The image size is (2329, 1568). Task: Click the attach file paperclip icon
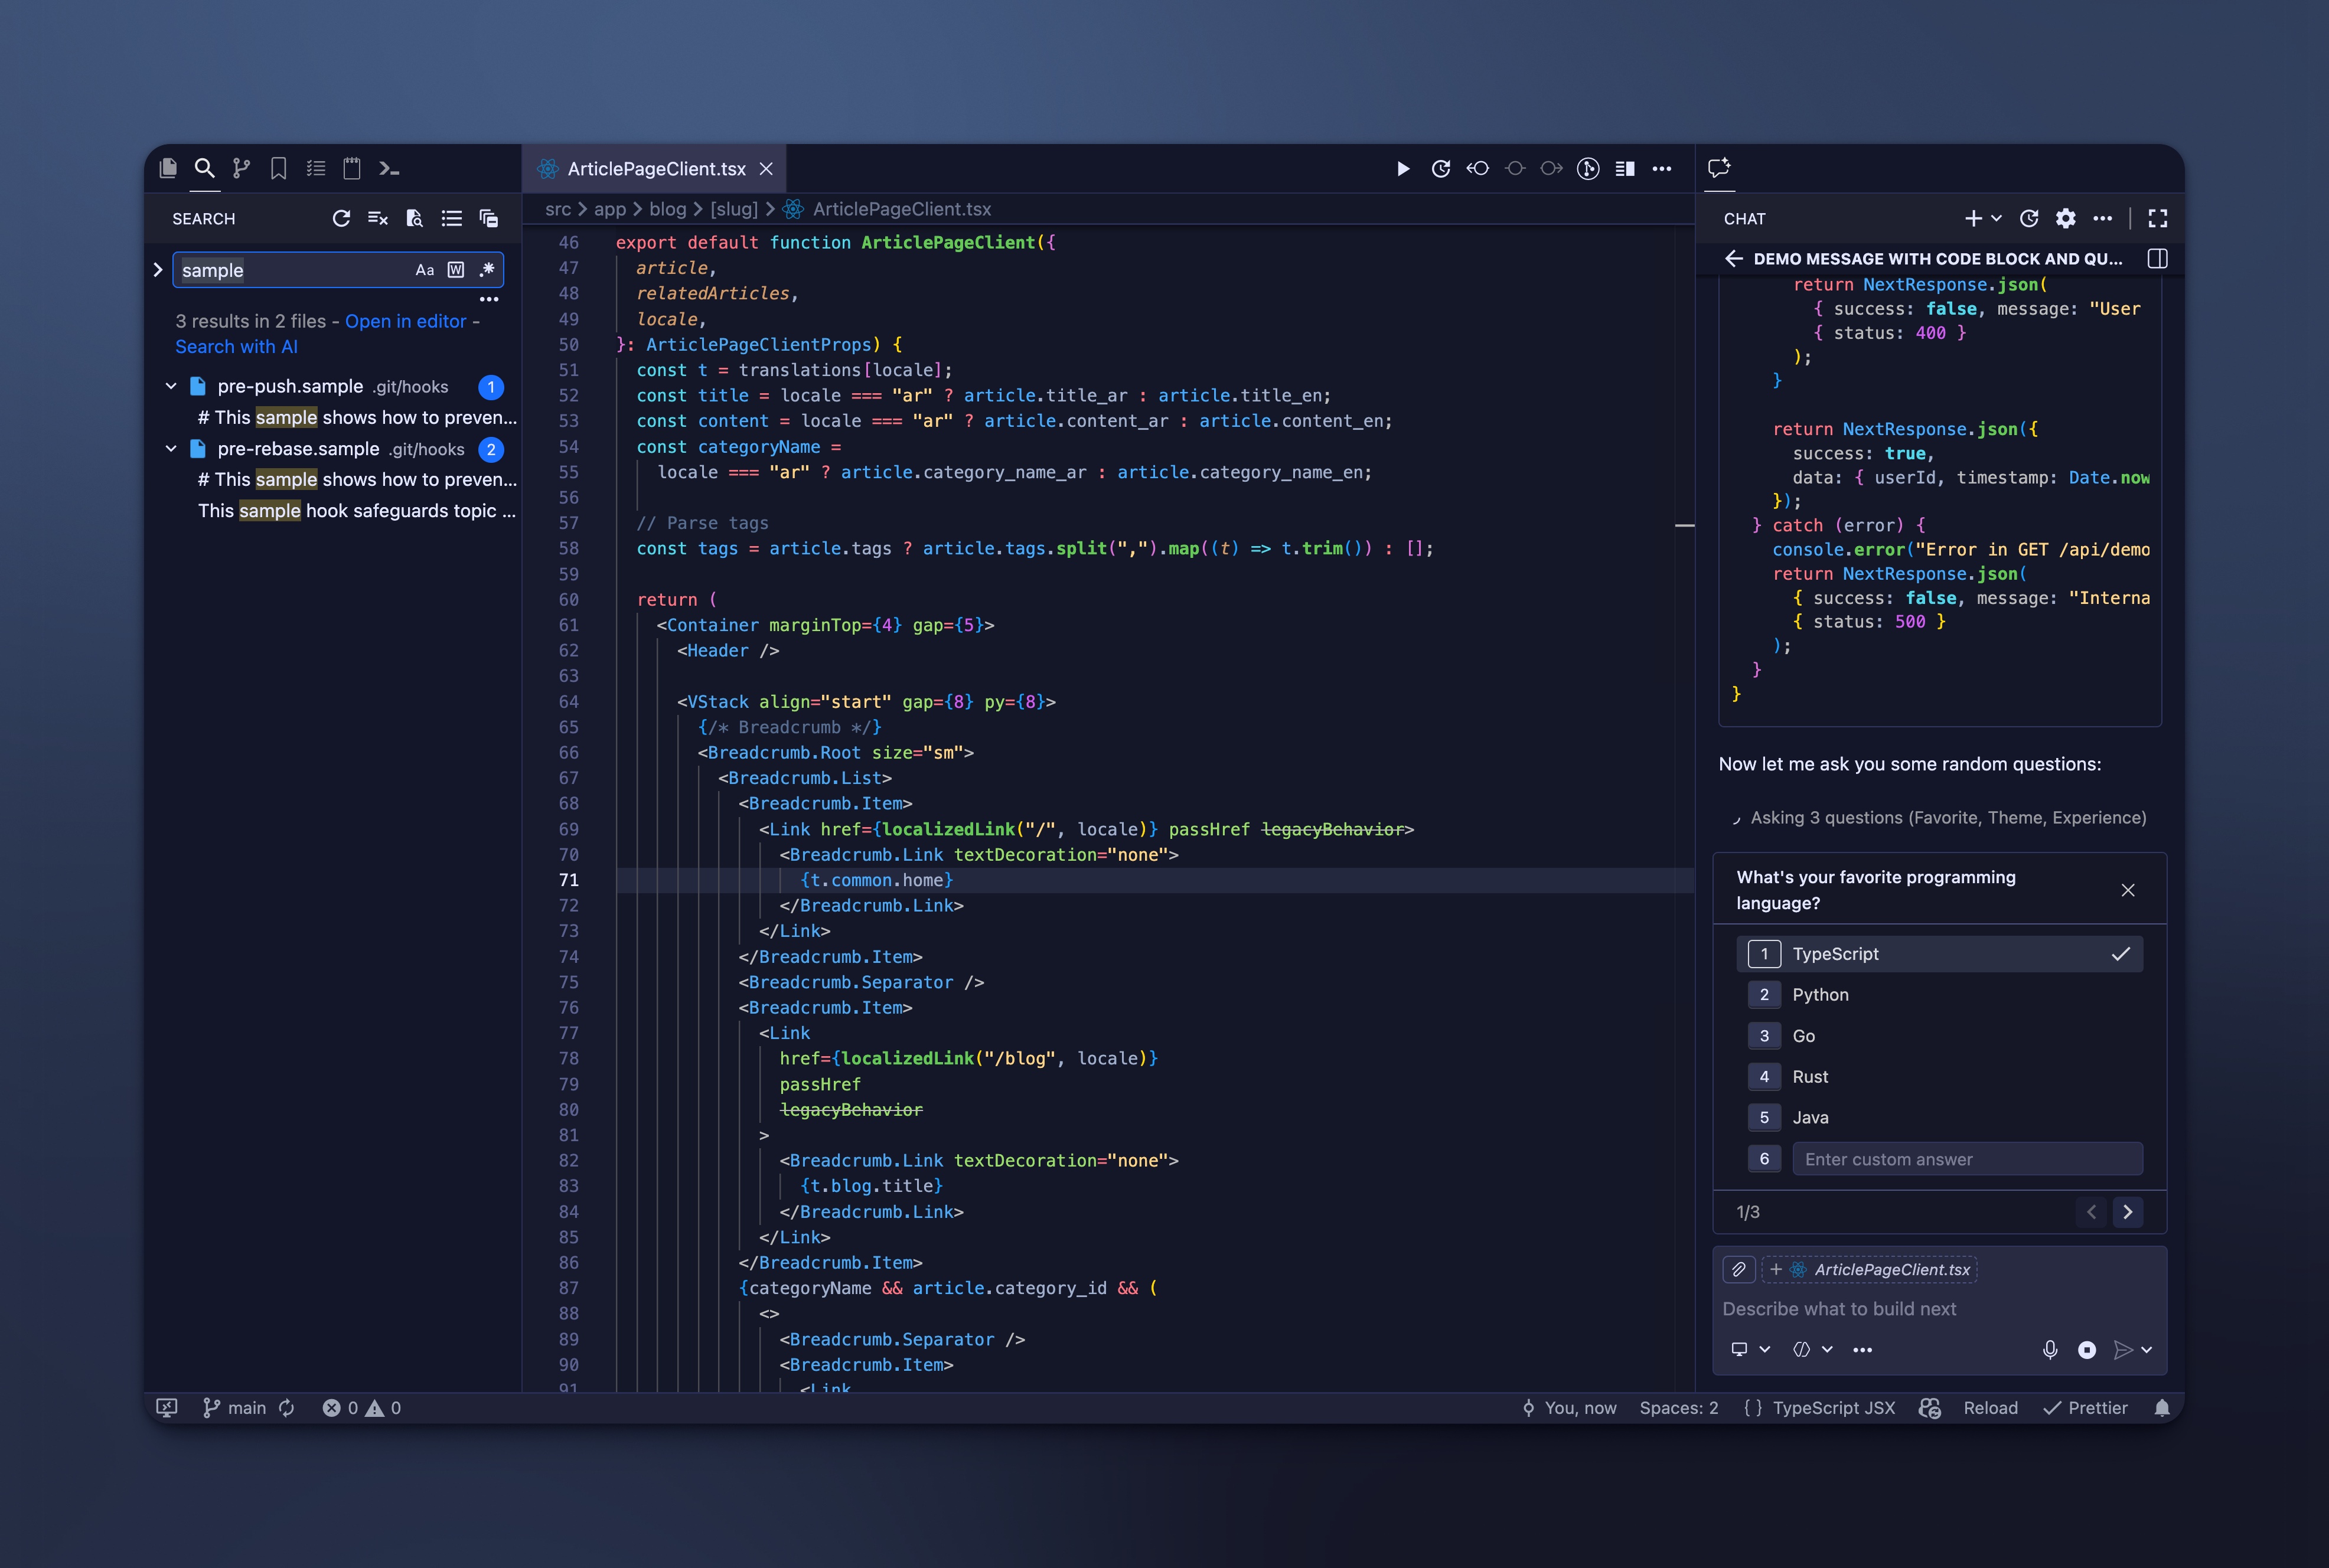pos(1739,1269)
